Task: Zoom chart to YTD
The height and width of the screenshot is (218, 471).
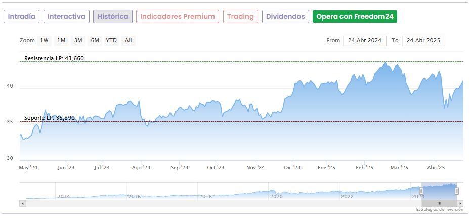Action: (x=111, y=40)
